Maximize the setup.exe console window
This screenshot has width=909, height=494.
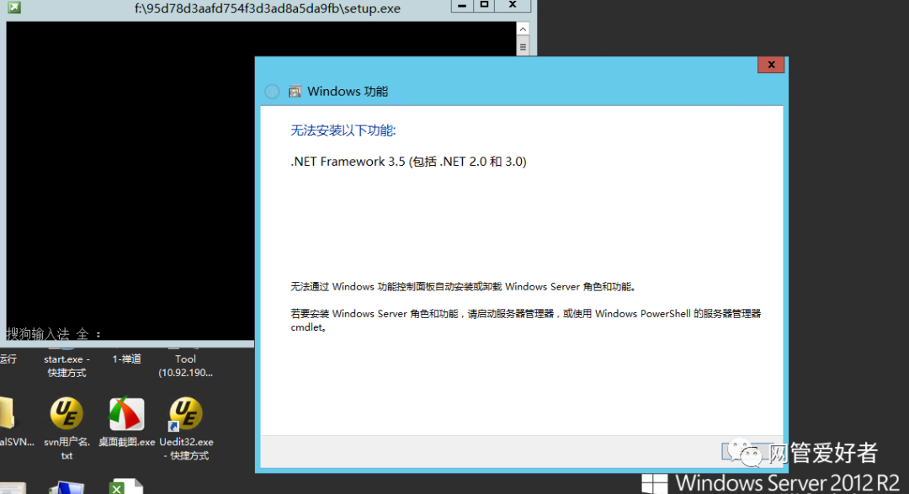click(484, 5)
